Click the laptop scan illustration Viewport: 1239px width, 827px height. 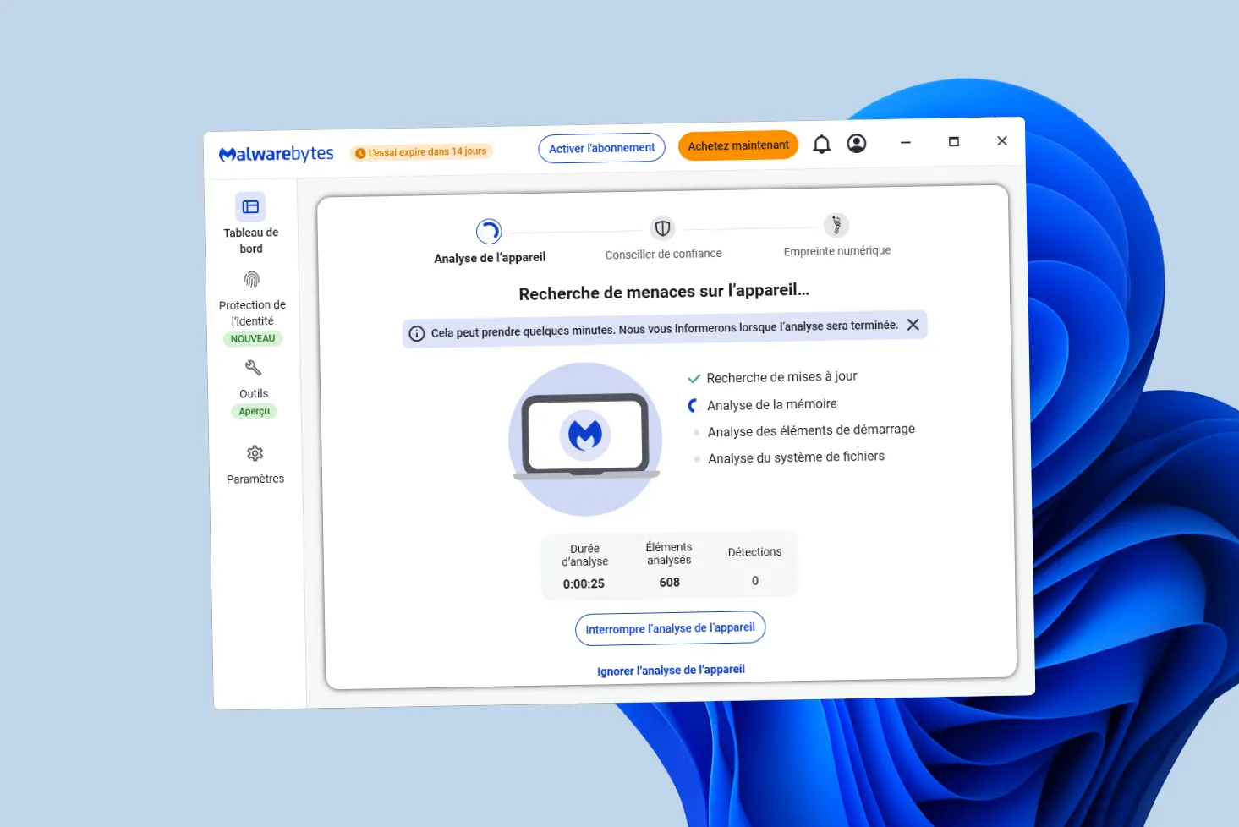585,439
